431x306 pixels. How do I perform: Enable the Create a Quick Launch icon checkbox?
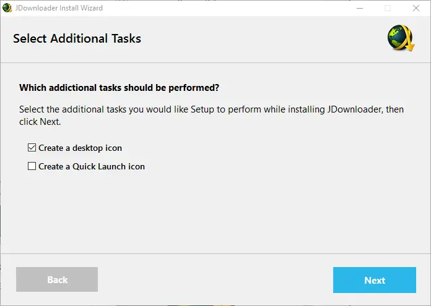point(32,166)
